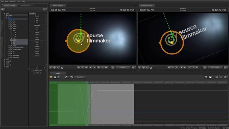Image resolution: width=229 pixels, height=129 pixels.
Task: Switch to the Clip Editor mode
Action: [51, 77]
